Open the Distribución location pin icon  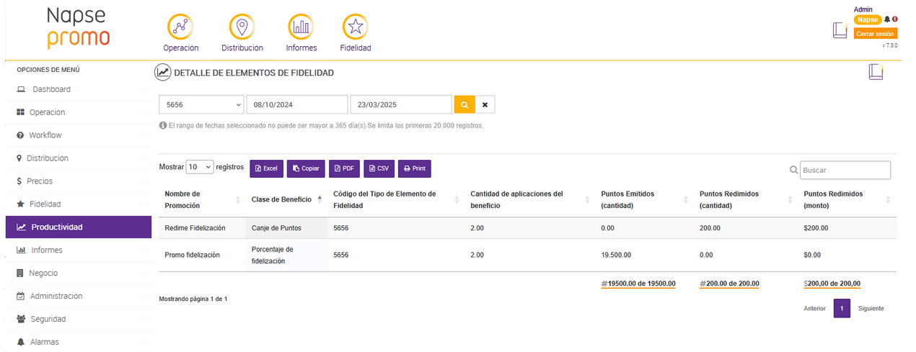pyautogui.click(x=242, y=27)
